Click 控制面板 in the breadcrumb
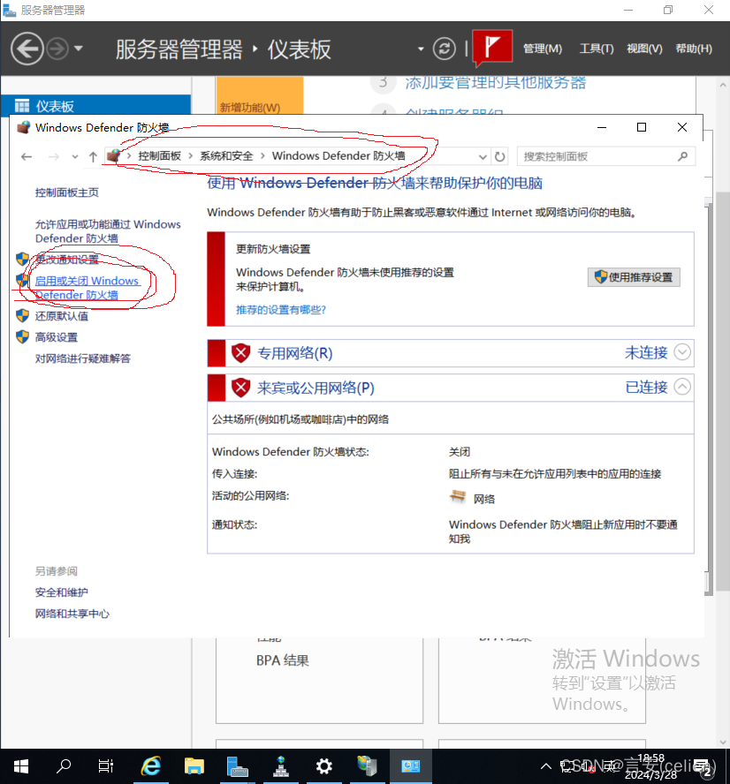Image resolution: width=730 pixels, height=784 pixels. 160,156
